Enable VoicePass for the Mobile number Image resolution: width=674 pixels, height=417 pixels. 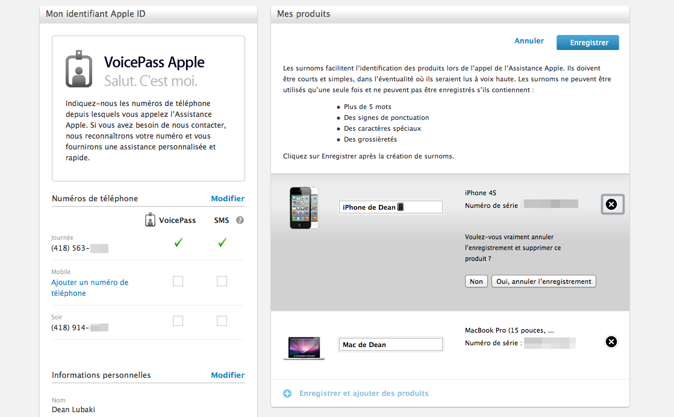[178, 281]
